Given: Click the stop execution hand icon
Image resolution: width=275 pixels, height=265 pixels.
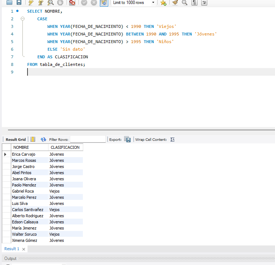Looking at the screenshot, I should tap(60, 3).
